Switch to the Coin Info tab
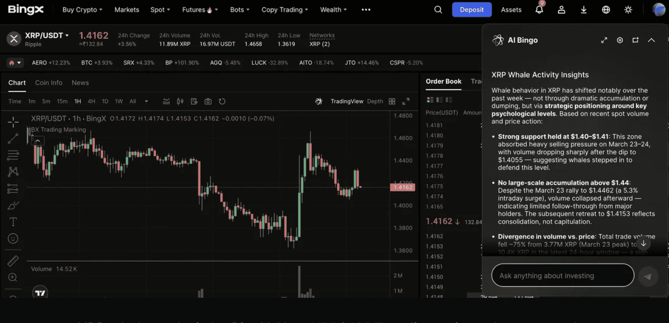 tap(49, 82)
